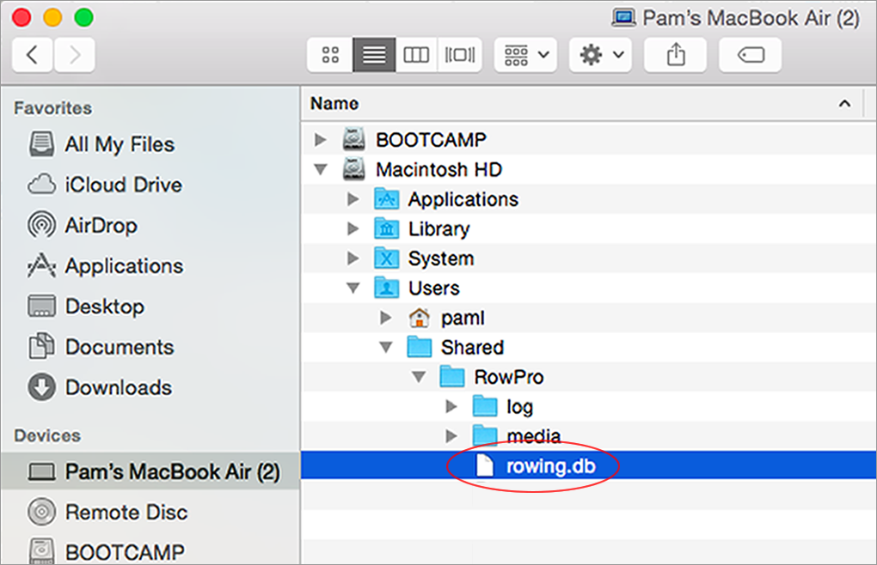Open the Arrange items dropdown

click(525, 56)
